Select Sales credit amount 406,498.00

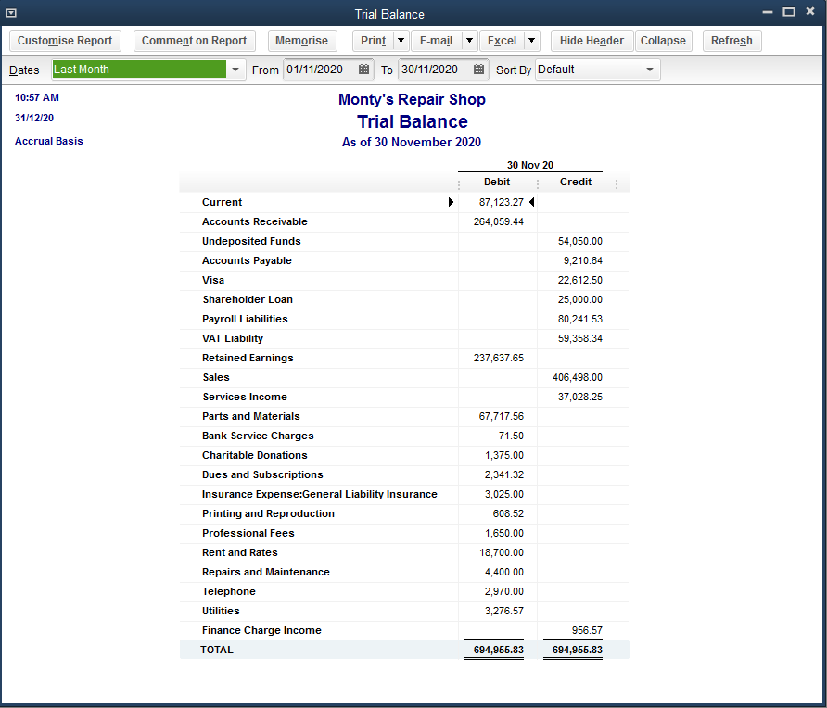578,378
